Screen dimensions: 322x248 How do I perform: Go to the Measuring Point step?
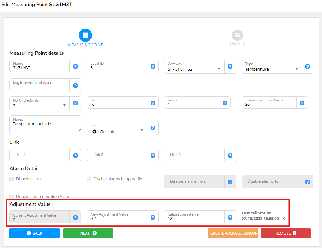[85, 35]
